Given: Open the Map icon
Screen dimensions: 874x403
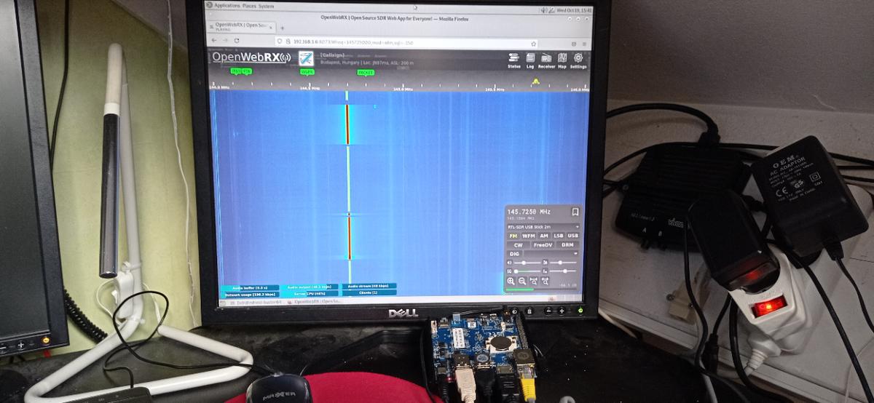Looking at the screenshot, I should click(x=562, y=61).
